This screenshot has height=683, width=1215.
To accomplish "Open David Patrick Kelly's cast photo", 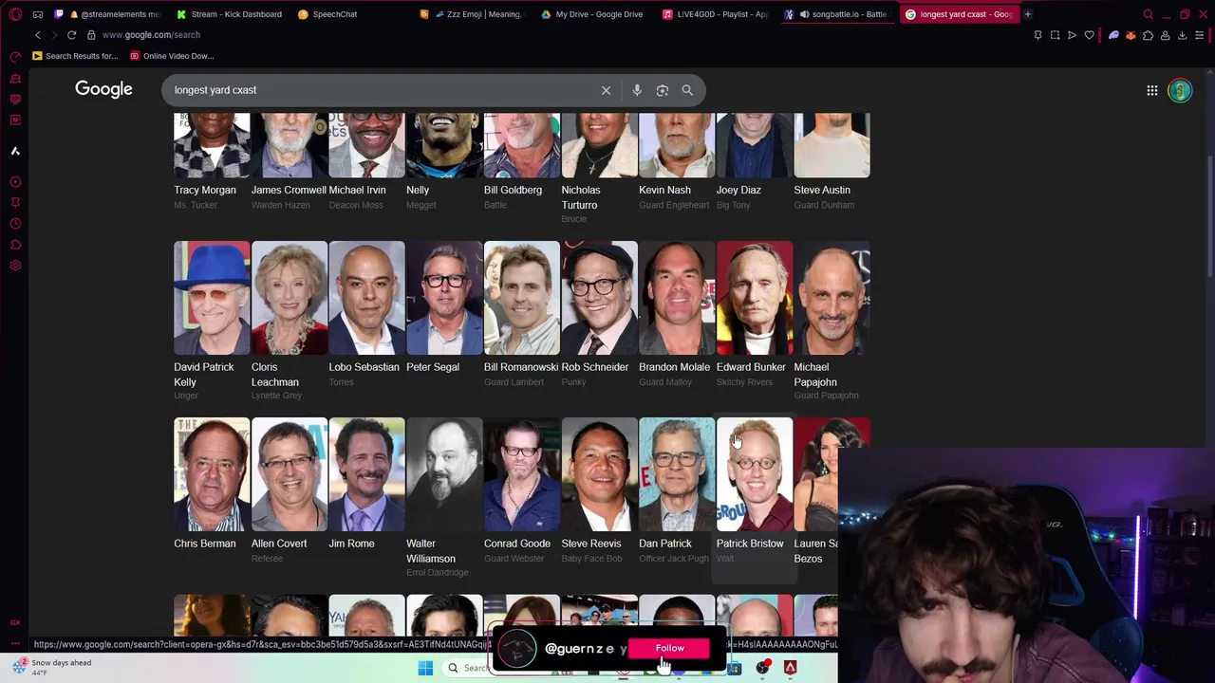I will tap(212, 298).
